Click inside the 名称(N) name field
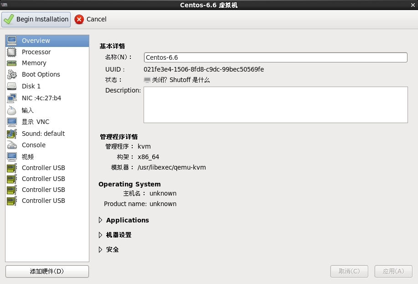The image size is (418, 284). point(274,57)
